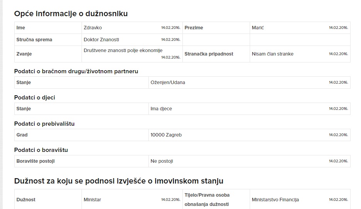This screenshot has height=209, width=361.
Task: Click the Podatci o prebivalištu heading
Action: (44, 124)
